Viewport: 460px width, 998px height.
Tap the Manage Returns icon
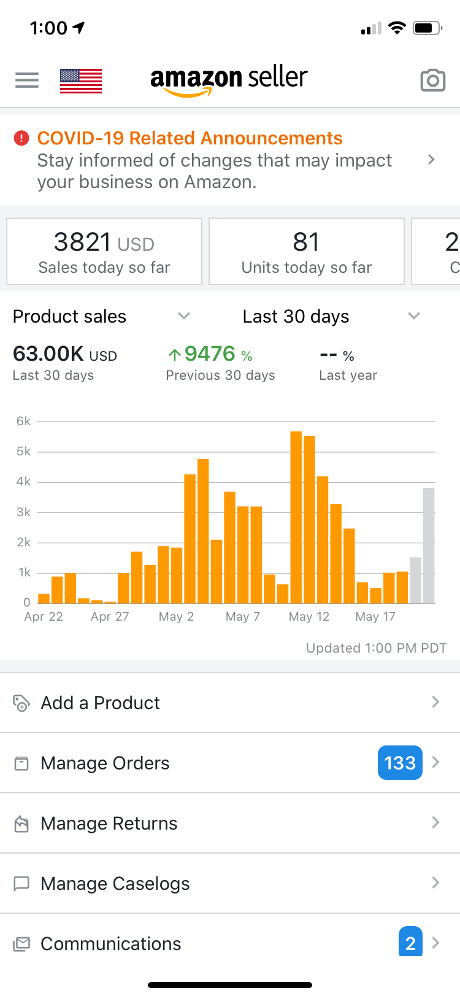point(21,823)
